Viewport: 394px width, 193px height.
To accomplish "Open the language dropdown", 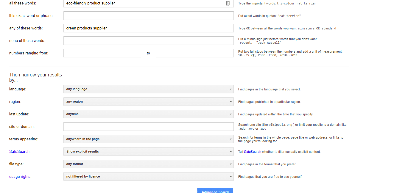I will [148, 89].
